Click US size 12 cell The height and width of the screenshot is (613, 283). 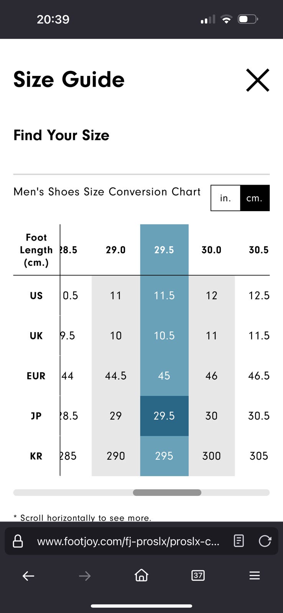pos(211,296)
